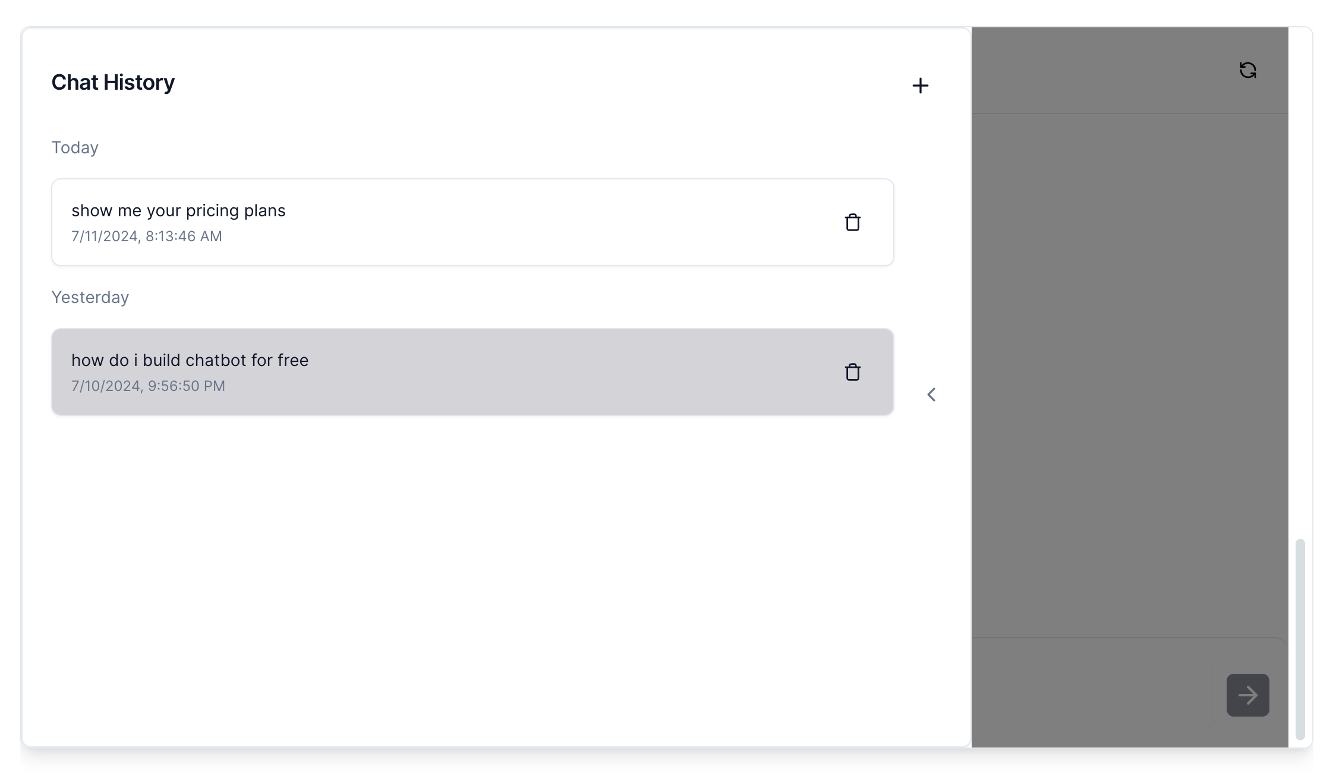Click the "Chat History" heading

click(113, 82)
